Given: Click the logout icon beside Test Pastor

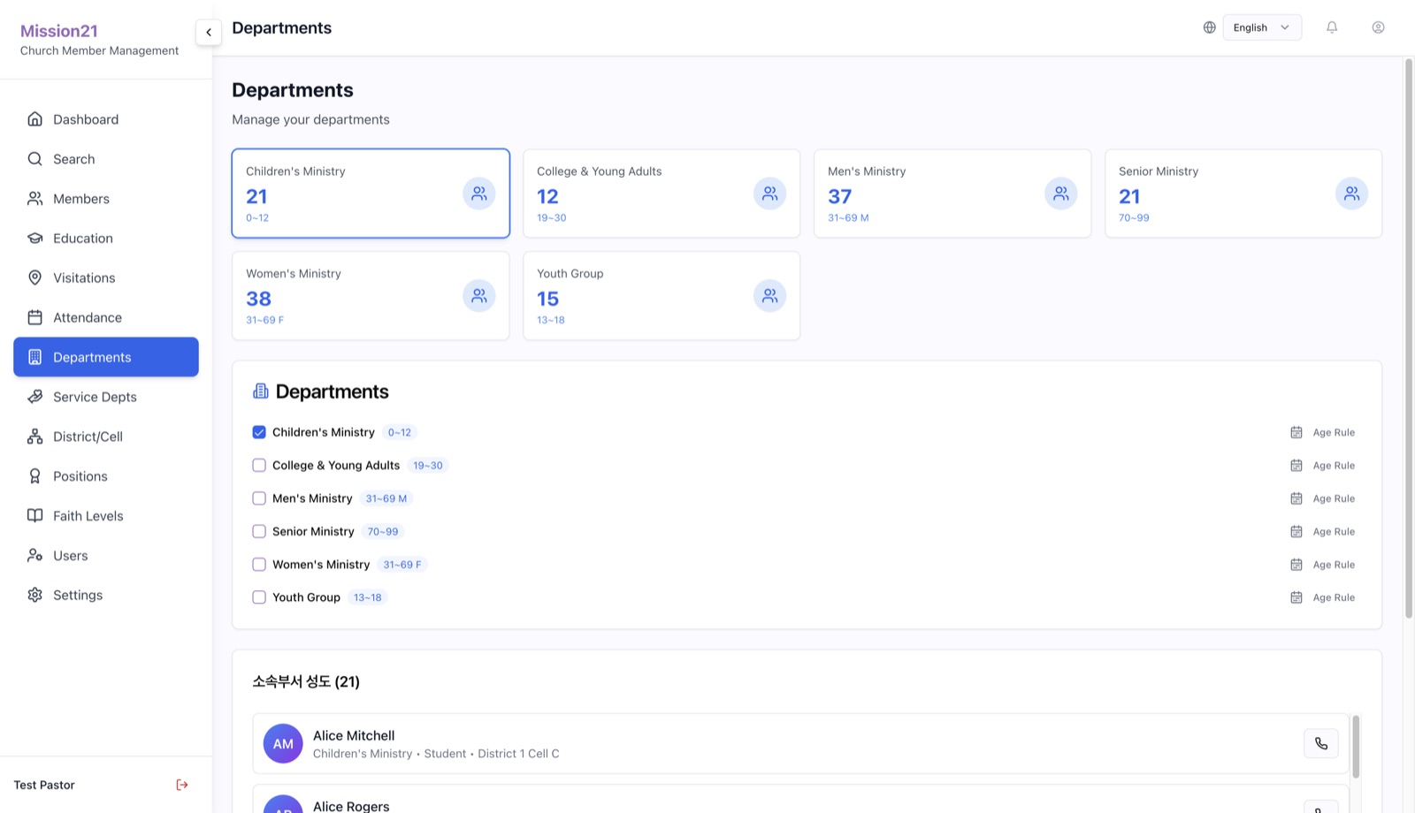Looking at the screenshot, I should pyautogui.click(x=182, y=785).
